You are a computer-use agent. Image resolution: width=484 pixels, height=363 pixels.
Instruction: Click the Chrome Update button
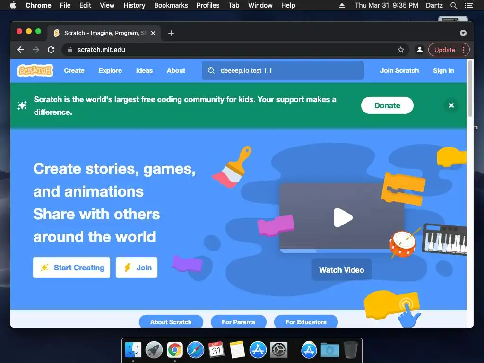click(x=444, y=50)
